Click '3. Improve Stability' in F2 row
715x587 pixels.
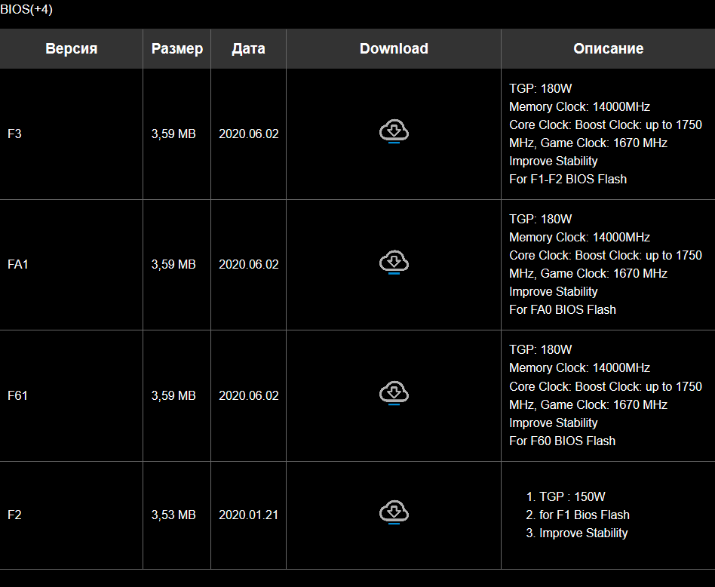[x=577, y=533]
